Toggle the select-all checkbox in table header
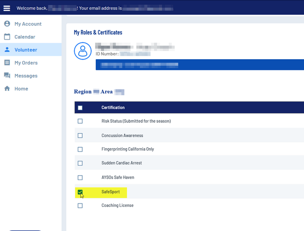Image resolution: width=304 pixels, height=231 pixels. click(80, 108)
